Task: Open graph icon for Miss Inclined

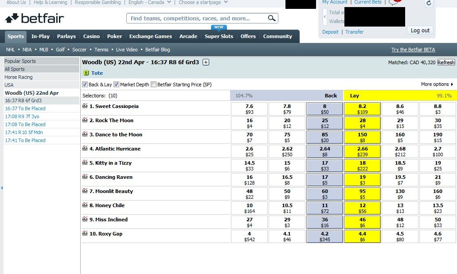Action: [x=85, y=219]
